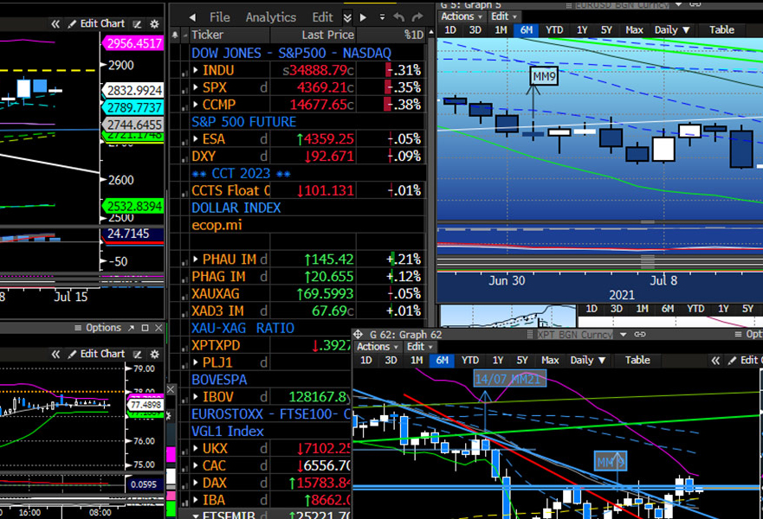The height and width of the screenshot is (519, 763).
Task: Expand the INDU row
Action: 195,70
